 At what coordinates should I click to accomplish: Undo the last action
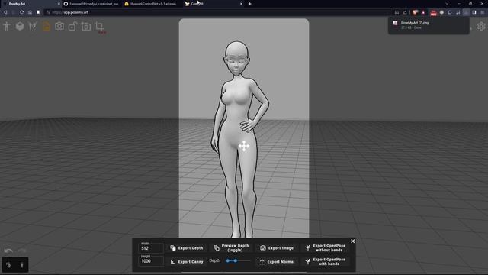click(8, 251)
